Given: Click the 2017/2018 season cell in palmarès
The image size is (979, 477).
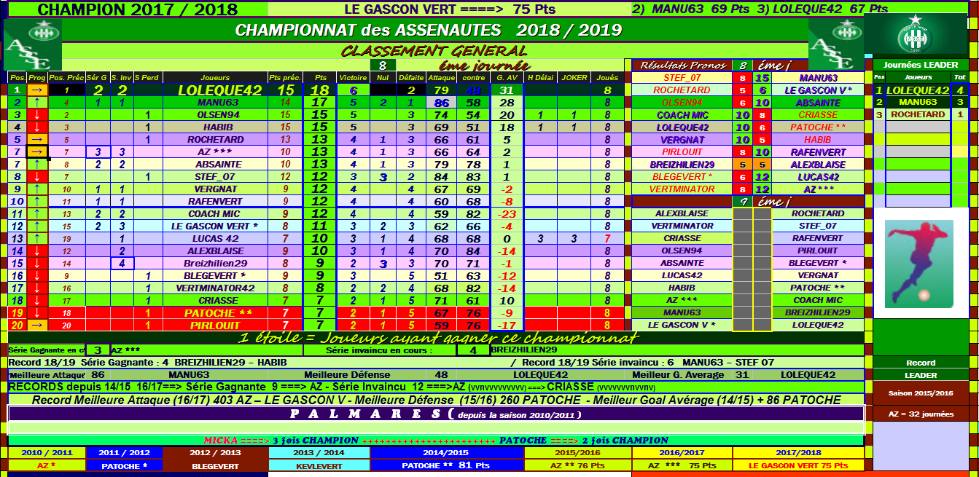Looking at the screenshot, I should pyautogui.click(x=797, y=452).
